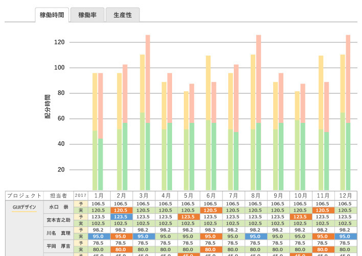Click the tall pink bar for 3月
The height and width of the screenshot is (256, 362).
(x=148, y=76)
